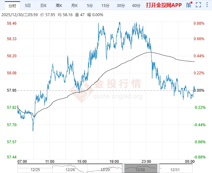This screenshot has height=173, width=212.
Task: Click the 05:00 time axis label
Action: (190, 162)
